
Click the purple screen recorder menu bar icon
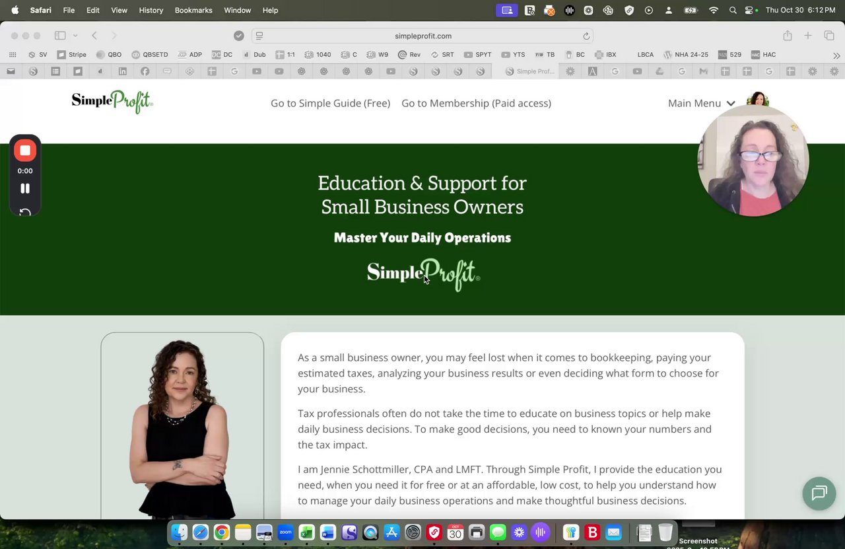pyautogui.click(x=507, y=10)
